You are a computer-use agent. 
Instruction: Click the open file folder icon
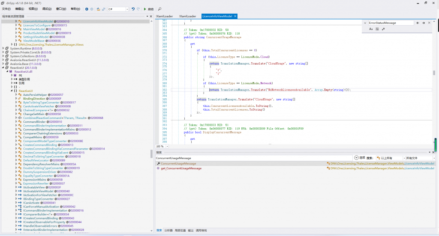[x=98, y=9]
